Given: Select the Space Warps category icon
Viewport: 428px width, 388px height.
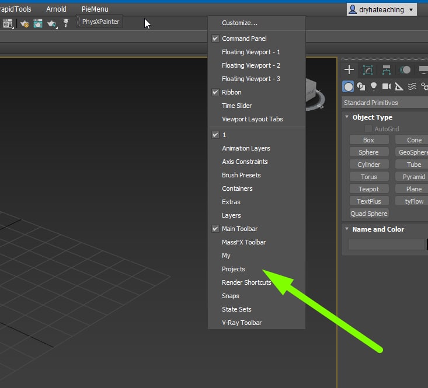Looking at the screenshot, I should coord(412,87).
